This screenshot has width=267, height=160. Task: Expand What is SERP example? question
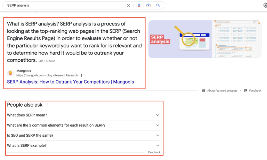[83, 145]
